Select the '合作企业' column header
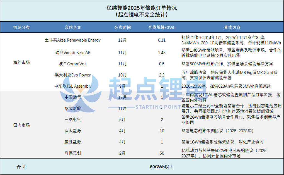284x175 pixels. pos(73,28)
